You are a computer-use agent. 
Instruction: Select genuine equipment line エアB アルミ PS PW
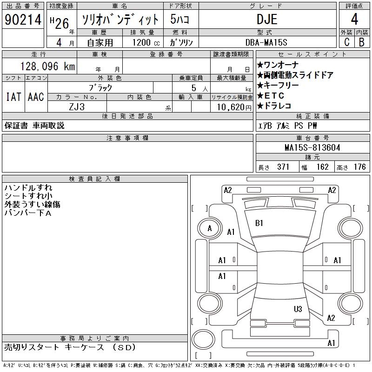tap(287, 126)
